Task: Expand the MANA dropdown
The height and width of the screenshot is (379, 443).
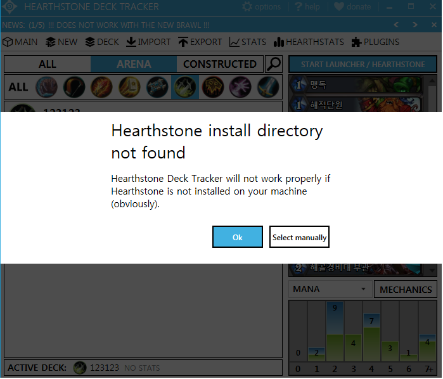Action: point(330,290)
